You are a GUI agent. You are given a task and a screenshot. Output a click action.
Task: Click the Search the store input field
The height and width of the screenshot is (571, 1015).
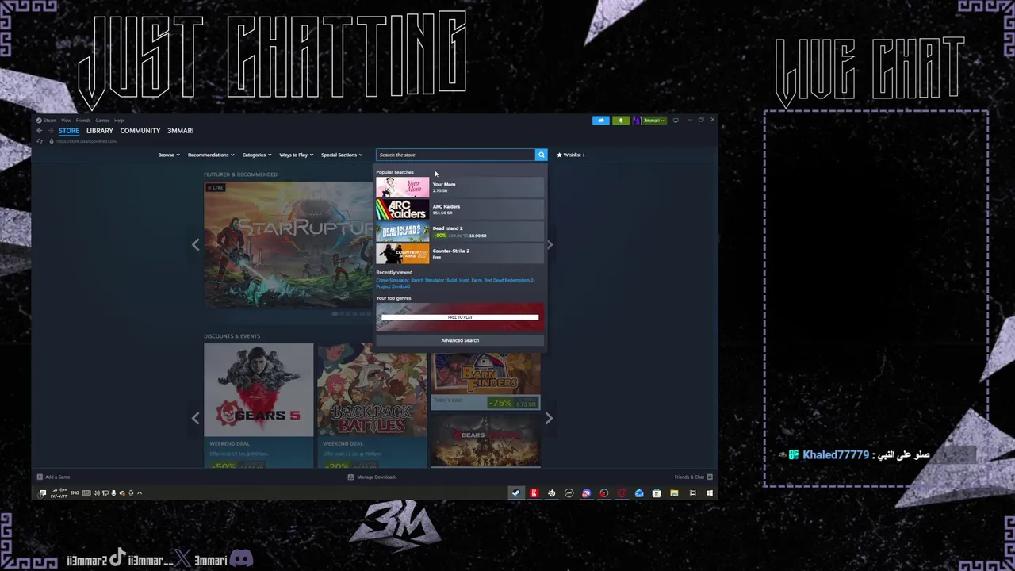pyautogui.click(x=456, y=155)
